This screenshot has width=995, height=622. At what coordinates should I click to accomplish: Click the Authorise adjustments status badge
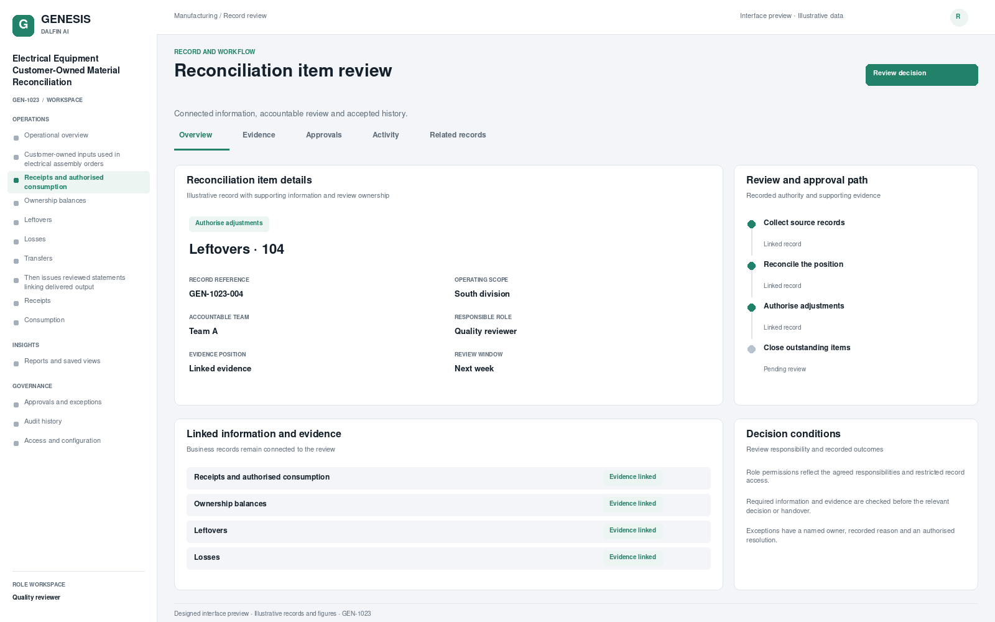(x=229, y=223)
